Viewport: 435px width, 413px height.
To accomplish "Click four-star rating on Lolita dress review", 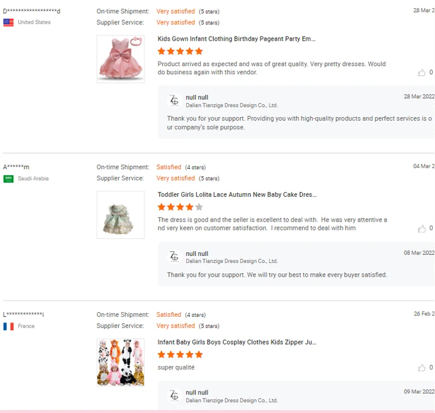I will (180, 207).
